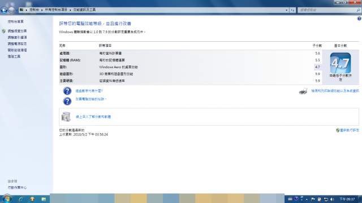Open the 這些數字代表什麼? link

(x=89, y=91)
